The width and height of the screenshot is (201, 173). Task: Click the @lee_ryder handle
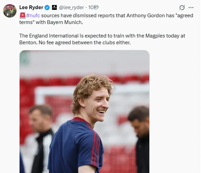[71, 7]
